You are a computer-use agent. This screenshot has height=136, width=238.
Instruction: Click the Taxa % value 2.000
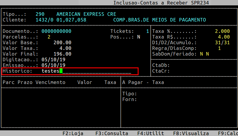click(x=222, y=31)
